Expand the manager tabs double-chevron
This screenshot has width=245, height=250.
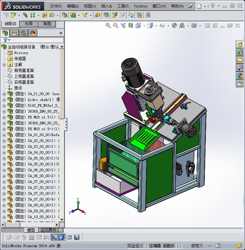[61, 33]
